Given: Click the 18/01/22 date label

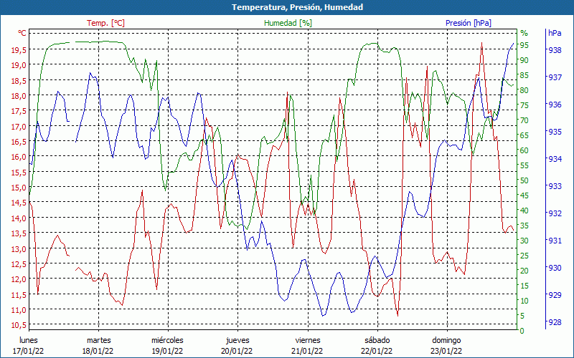Looking at the screenshot, I should click(x=98, y=351).
